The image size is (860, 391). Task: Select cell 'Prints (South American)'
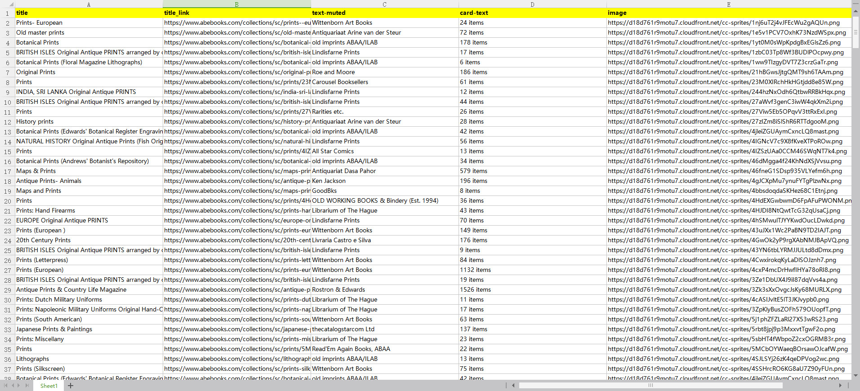pos(89,320)
